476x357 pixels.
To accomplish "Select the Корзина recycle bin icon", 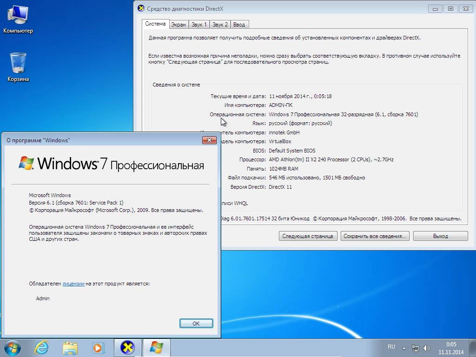I will click(18, 67).
